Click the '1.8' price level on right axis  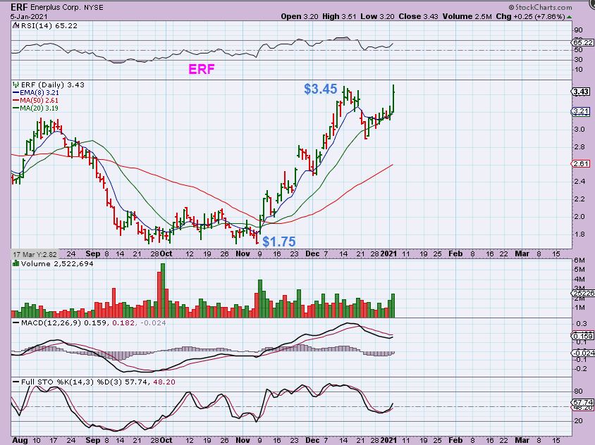[579, 234]
